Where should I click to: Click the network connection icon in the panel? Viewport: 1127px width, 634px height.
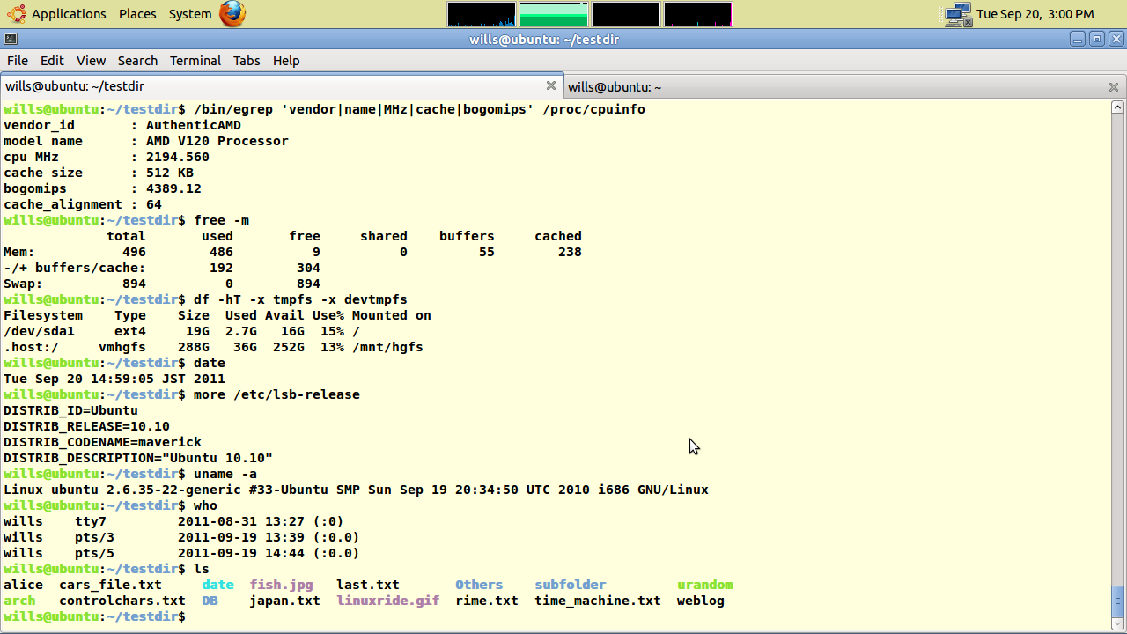(957, 14)
